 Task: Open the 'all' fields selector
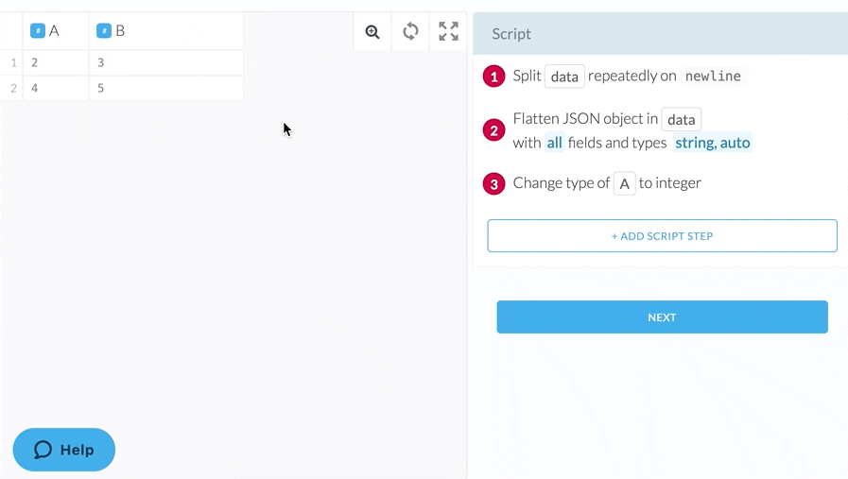[554, 144]
